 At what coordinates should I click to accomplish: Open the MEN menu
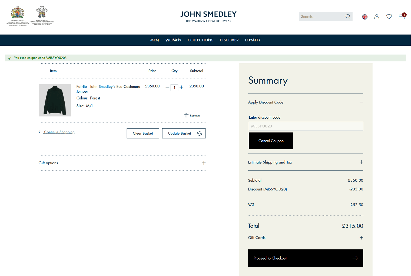point(155,40)
